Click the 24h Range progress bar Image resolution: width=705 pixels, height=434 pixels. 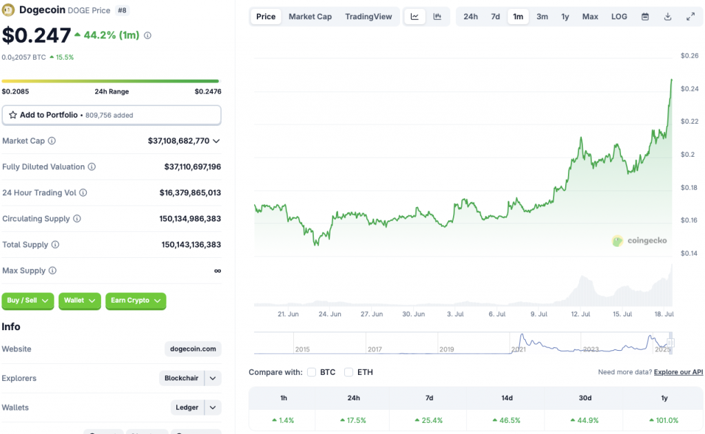(111, 81)
